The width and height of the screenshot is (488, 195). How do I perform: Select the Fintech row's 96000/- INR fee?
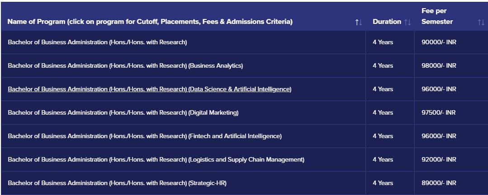438,136
